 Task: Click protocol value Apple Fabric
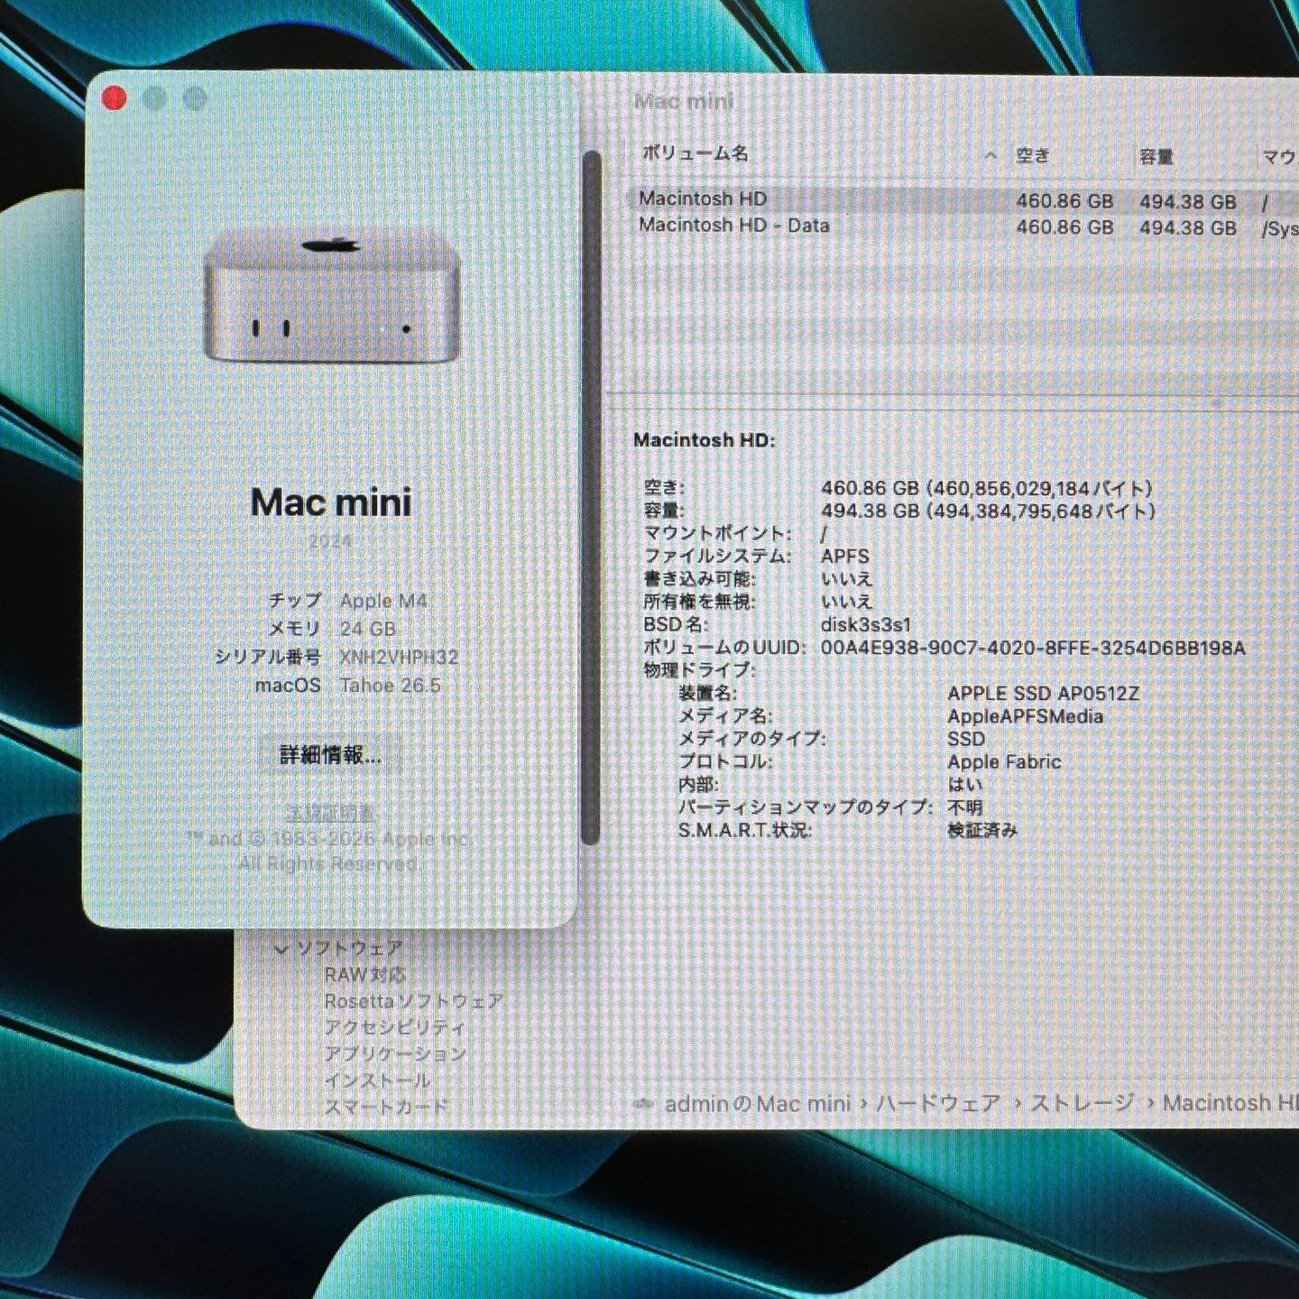tap(1004, 761)
